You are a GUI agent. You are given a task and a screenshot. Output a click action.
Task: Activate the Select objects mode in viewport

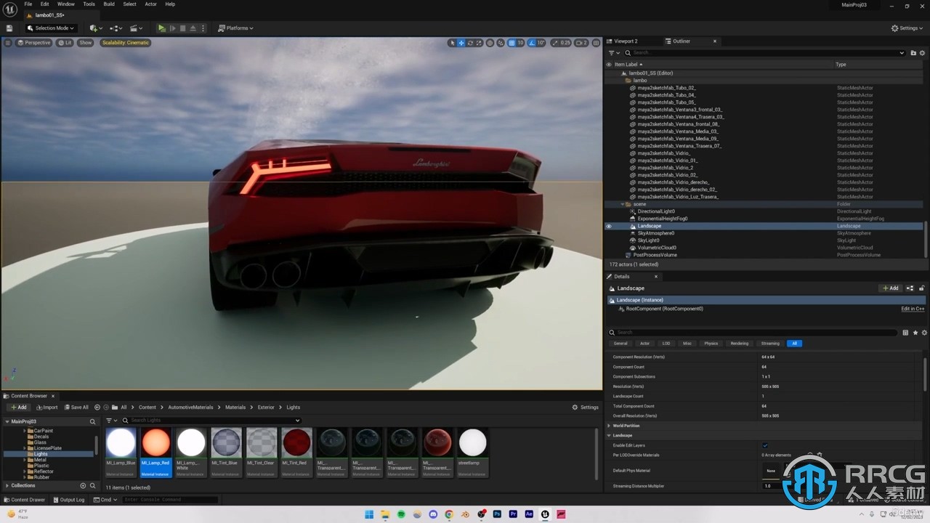(452, 43)
